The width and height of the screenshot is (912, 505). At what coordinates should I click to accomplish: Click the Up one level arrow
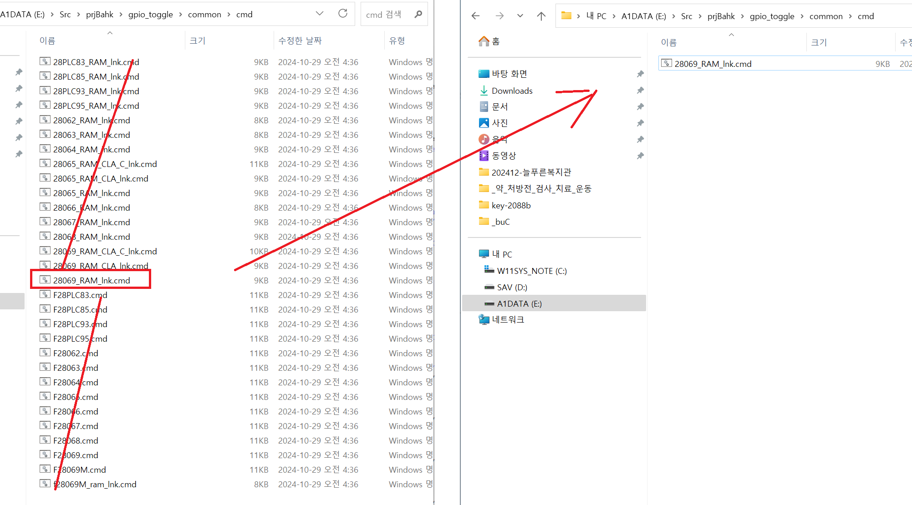click(x=541, y=16)
